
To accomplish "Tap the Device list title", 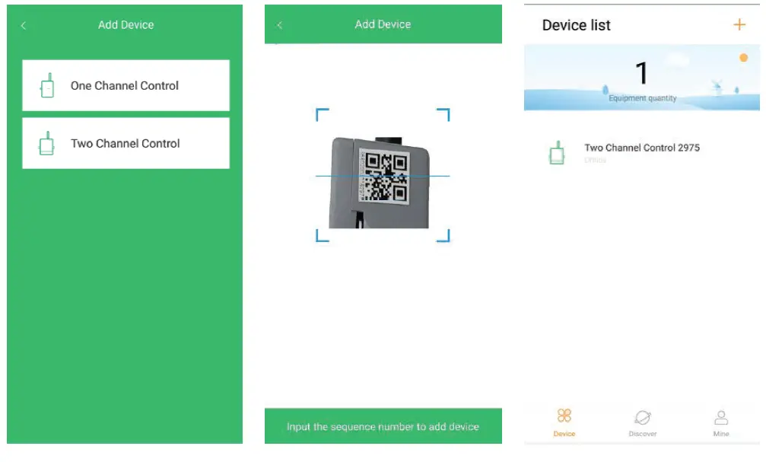I will (576, 24).
